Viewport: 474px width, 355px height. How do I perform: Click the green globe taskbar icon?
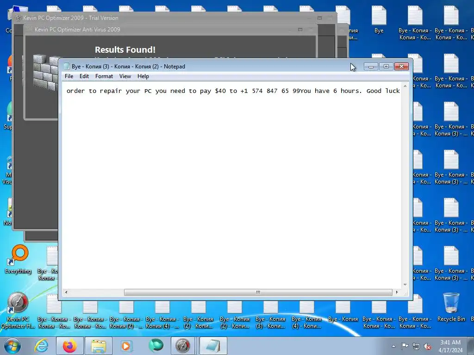[156, 346]
